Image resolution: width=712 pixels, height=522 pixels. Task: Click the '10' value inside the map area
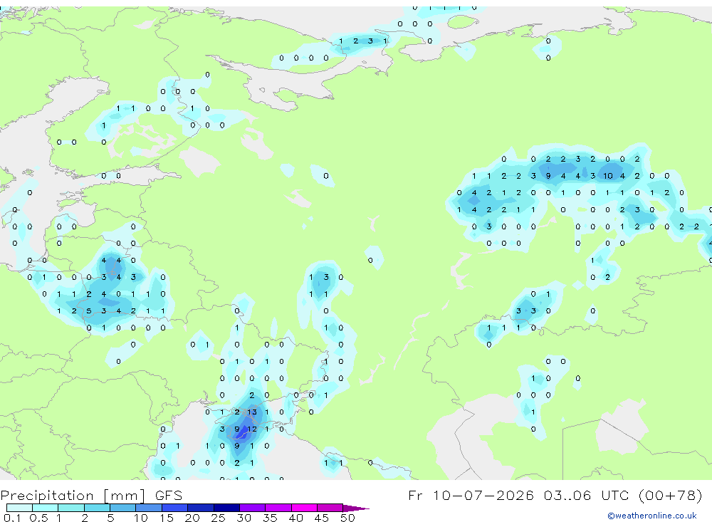pos(607,176)
